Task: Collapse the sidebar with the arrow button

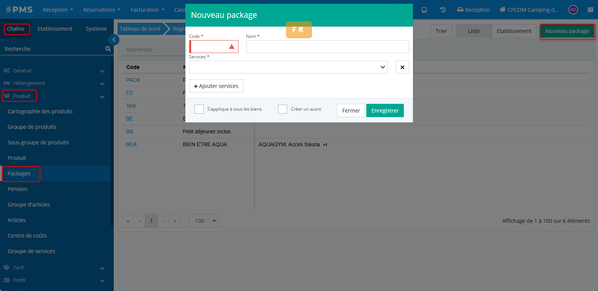Action: (x=114, y=40)
